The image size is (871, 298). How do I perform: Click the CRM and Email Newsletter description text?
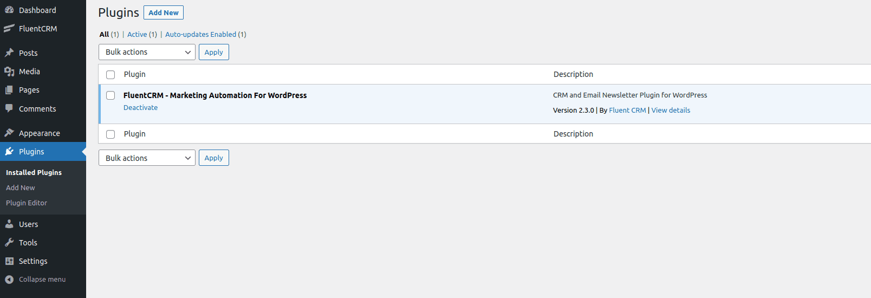630,95
